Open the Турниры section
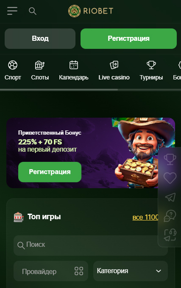This screenshot has width=181, height=288. 151,71
